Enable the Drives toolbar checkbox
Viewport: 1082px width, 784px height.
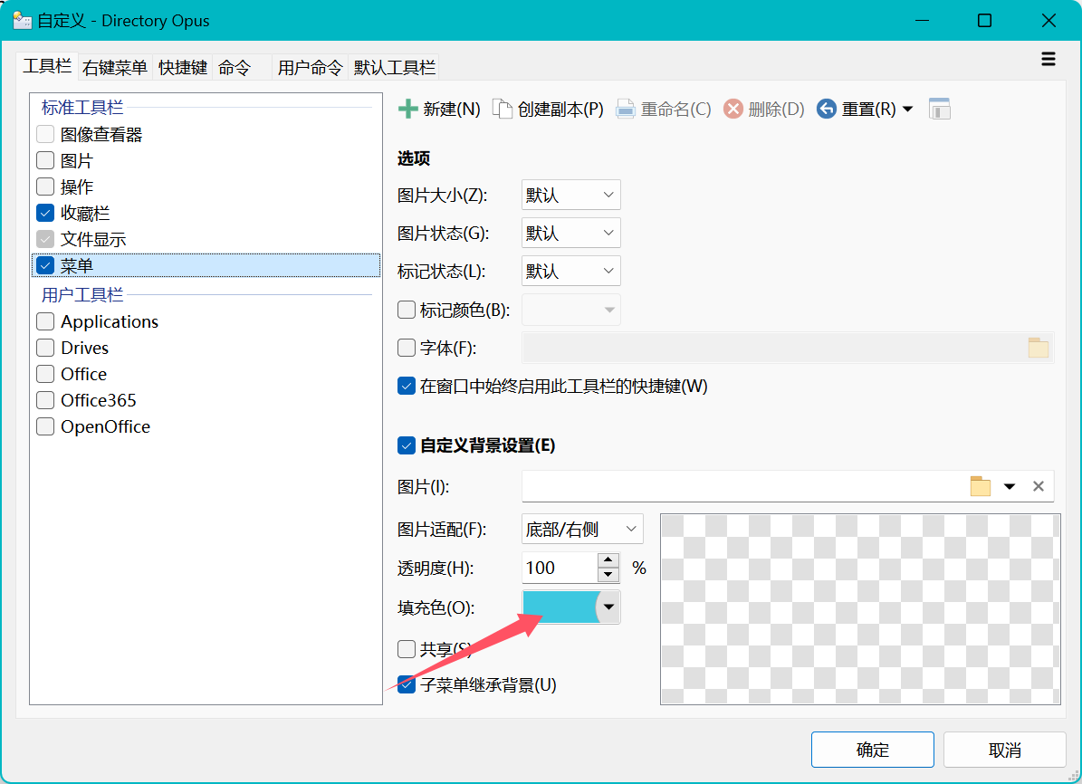pos(45,348)
